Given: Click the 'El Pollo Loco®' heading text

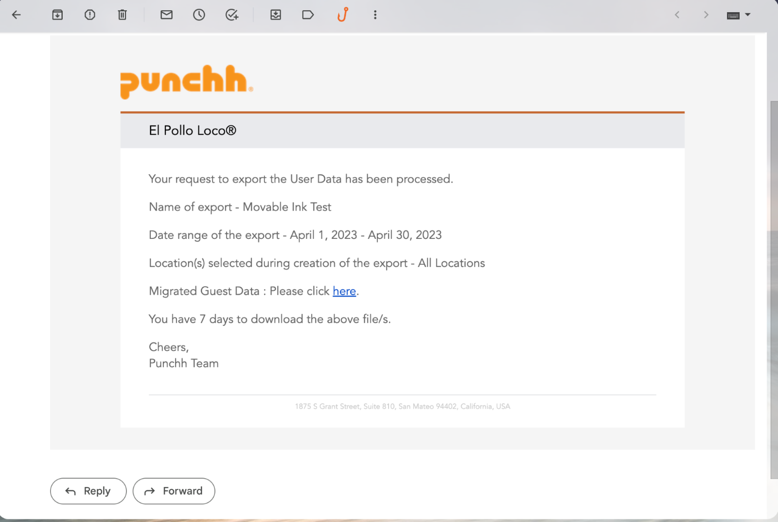Looking at the screenshot, I should point(193,131).
